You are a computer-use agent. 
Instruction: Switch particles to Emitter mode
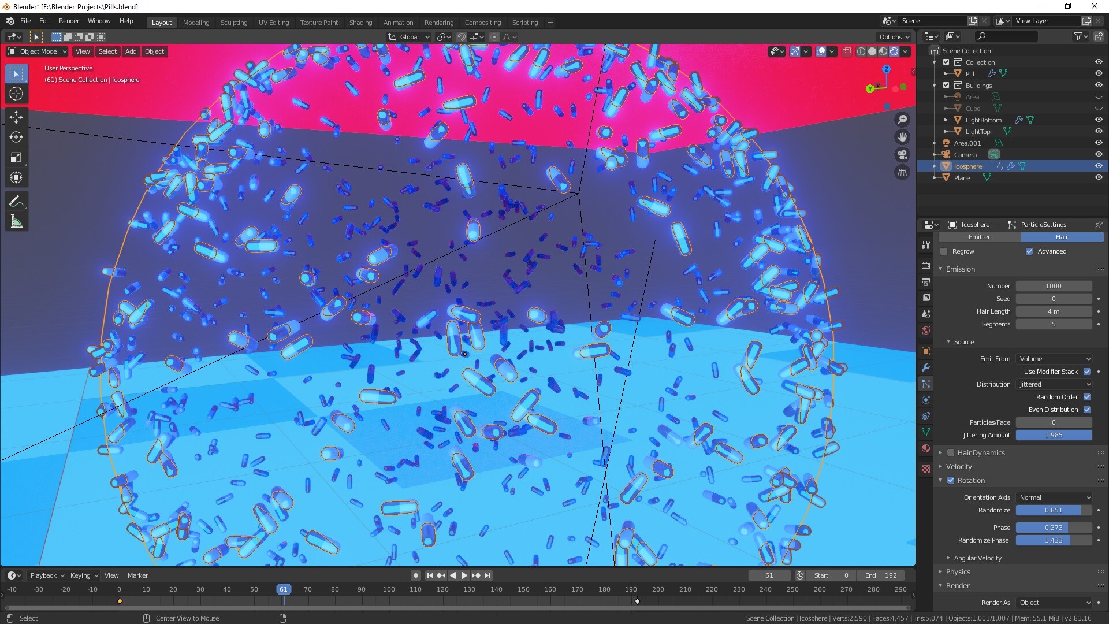pyautogui.click(x=979, y=237)
